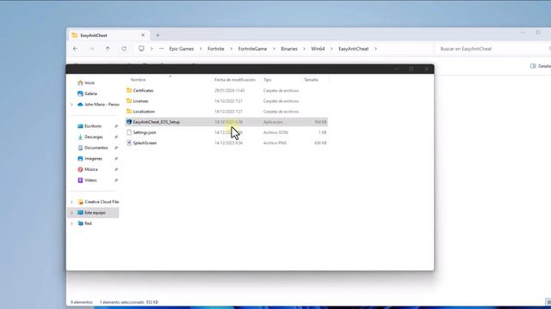This screenshot has width=551, height=309.
Task: Refresh the EasyAntiCheat folder view
Action: click(124, 49)
